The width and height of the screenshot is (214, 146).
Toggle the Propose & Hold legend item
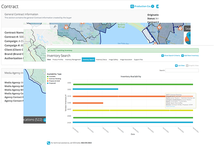(53, 81)
